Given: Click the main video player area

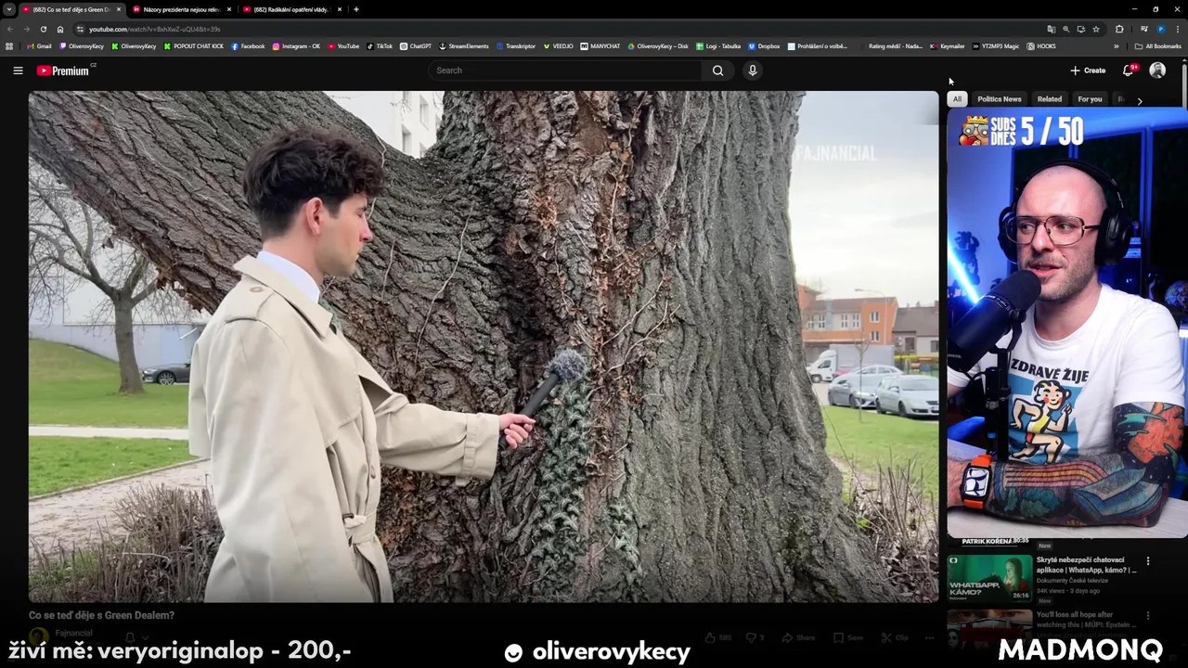Looking at the screenshot, I should [484, 347].
